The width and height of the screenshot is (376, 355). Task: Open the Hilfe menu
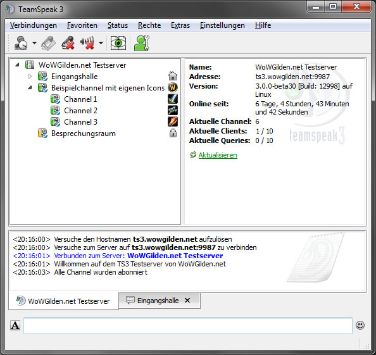click(x=263, y=25)
